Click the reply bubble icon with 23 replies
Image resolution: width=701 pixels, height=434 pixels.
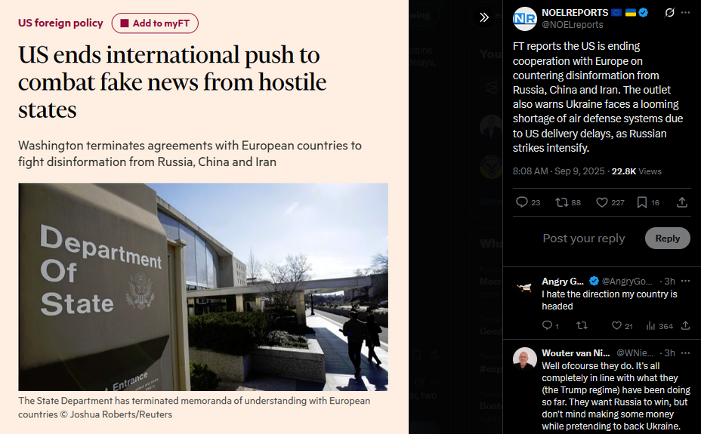[522, 202]
